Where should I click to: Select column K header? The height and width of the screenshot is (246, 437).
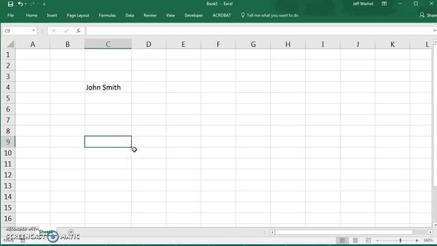pos(393,44)
